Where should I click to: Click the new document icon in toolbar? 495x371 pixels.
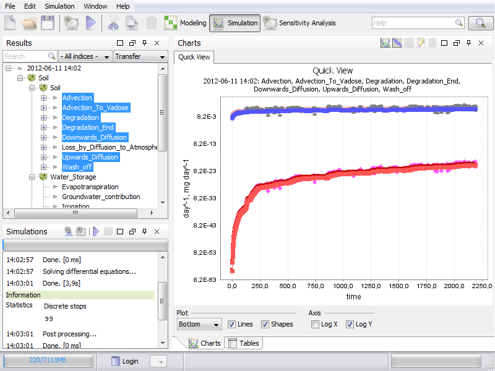[x=10, y=23]
